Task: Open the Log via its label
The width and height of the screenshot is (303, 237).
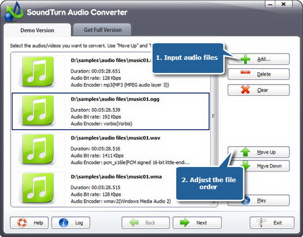Action: [79, 223]
